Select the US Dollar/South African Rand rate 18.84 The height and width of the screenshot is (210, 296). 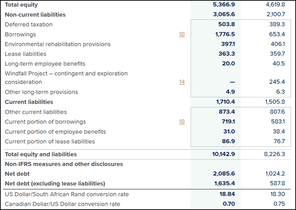coord(228,194)
